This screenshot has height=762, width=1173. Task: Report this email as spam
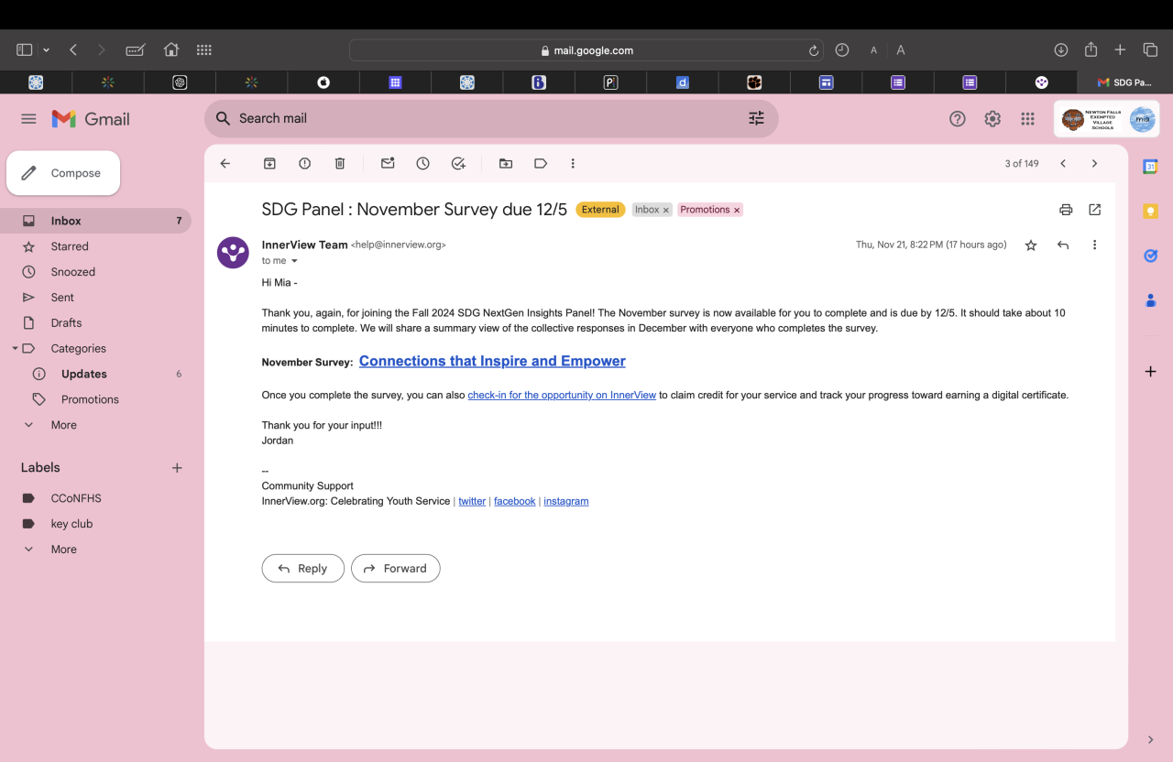[305, 164]
